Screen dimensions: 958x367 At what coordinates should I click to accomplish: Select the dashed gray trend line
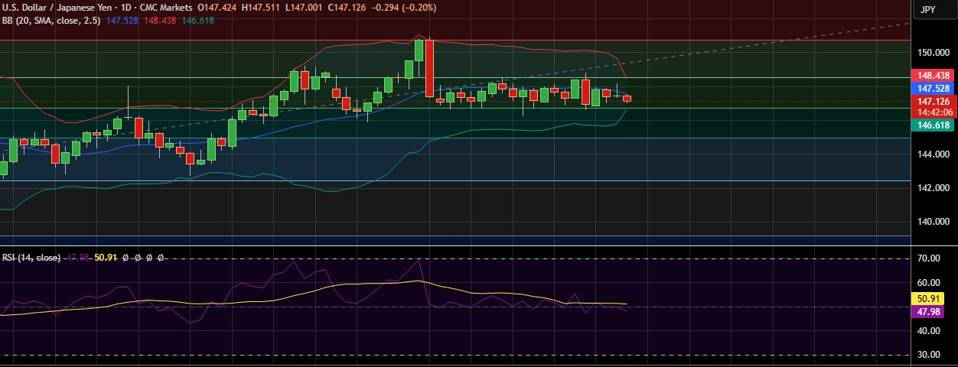tap(765, 43)
